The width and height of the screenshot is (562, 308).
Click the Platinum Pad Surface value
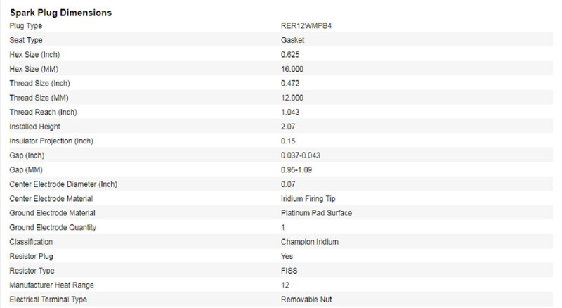click(316, 213)
